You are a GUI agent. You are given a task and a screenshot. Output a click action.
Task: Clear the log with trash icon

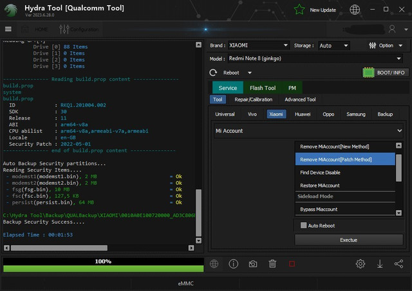pos(272,264)
